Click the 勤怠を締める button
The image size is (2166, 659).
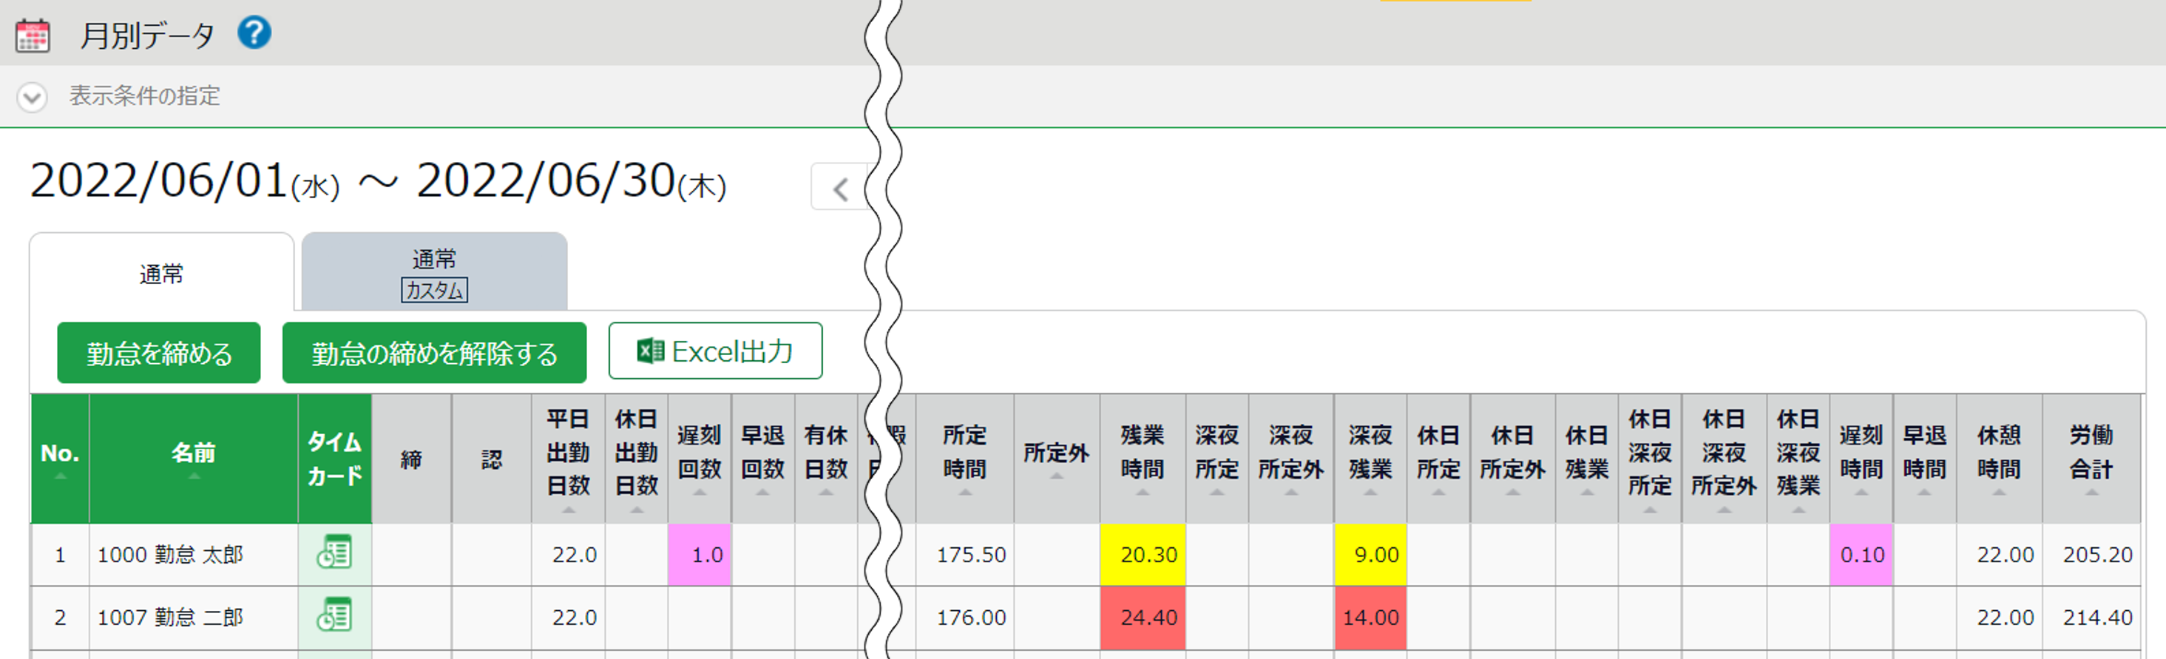tap(159, 353)
